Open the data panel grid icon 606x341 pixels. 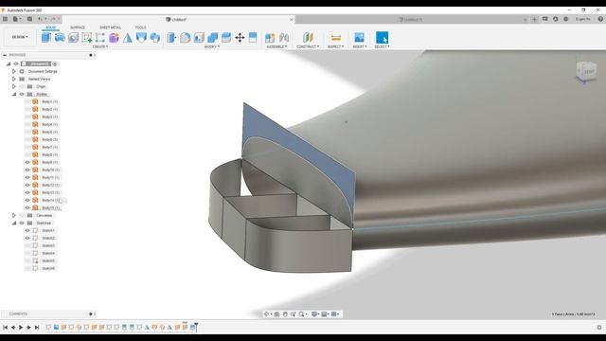click(x=5, y=19)
